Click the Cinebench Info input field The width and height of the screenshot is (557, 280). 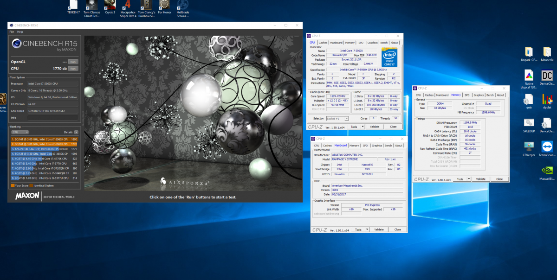click(52, 117)
